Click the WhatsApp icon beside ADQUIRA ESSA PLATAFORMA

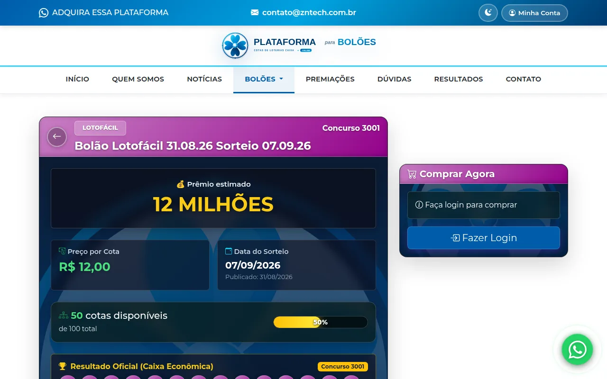(x=44, y=13)
